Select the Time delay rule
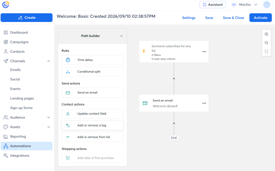The image size is (275, 171). pyautogui.click(x=92, y=60)
